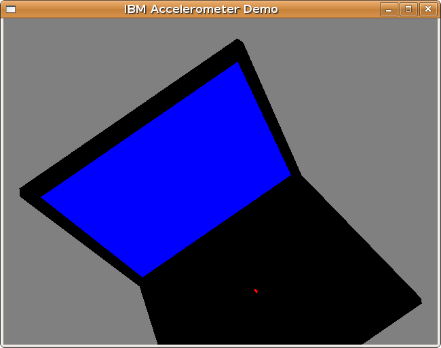
Task: Close the IBM Accelerometer Demo window
Action: (x=428, y=10)
